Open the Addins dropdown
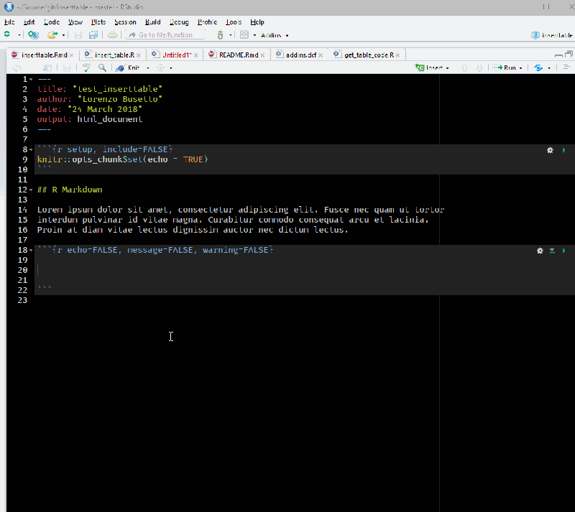This screenshot has height=512, width=575. (274, 34)
